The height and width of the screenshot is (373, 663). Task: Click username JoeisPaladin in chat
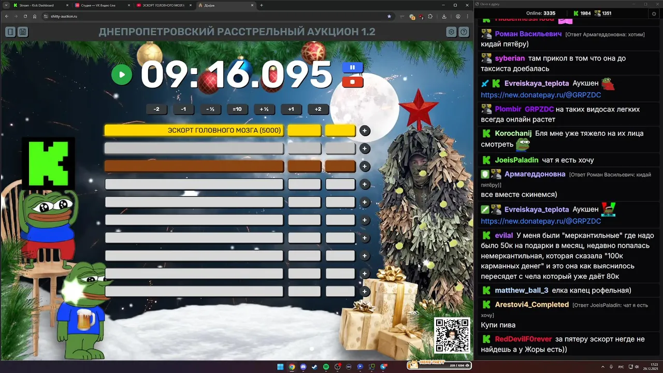[516, 160]
